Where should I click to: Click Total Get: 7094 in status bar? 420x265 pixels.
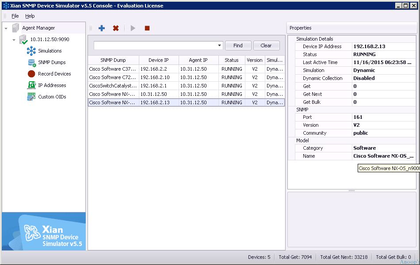[295, 257]
